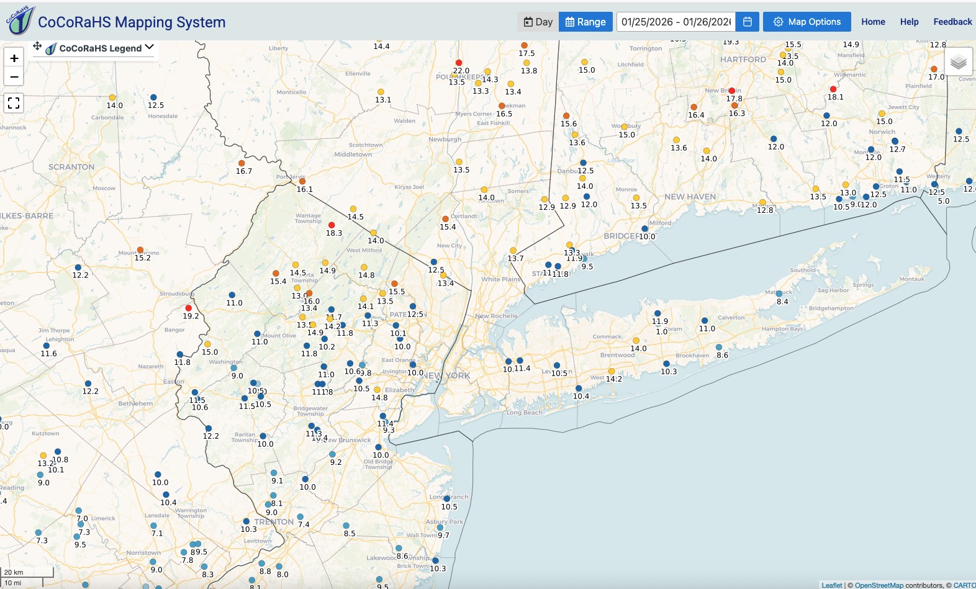Screen dimensions: 976x589
Task: Click the red 18.3 station marker
Action: (x=332, y=225)
